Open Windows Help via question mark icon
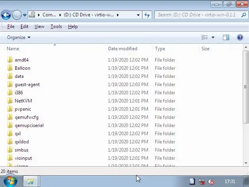The width and height of the screenshot is (249, 187). click(x=240, y=37)
